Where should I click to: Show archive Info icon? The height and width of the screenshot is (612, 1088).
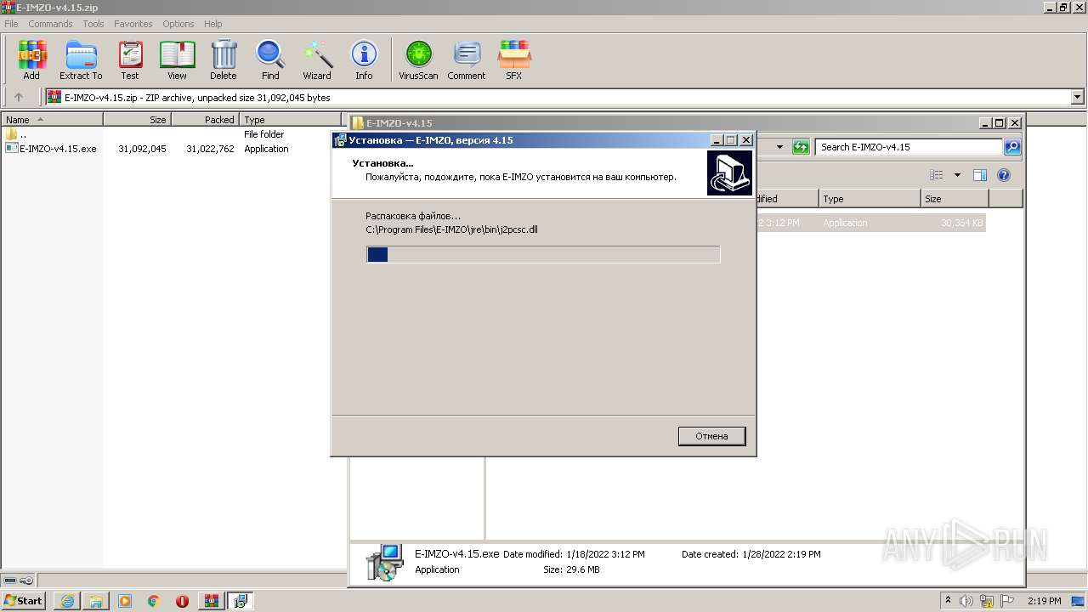tap(364, 60)
